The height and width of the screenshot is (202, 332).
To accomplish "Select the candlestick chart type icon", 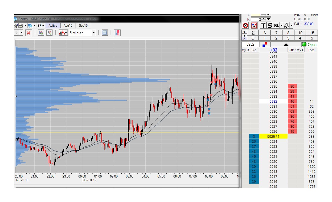I will click(x=62, y=33).
